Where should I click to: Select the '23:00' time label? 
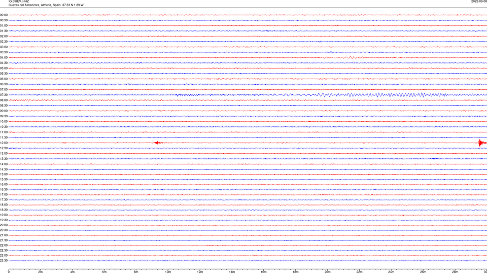[4, 256]
